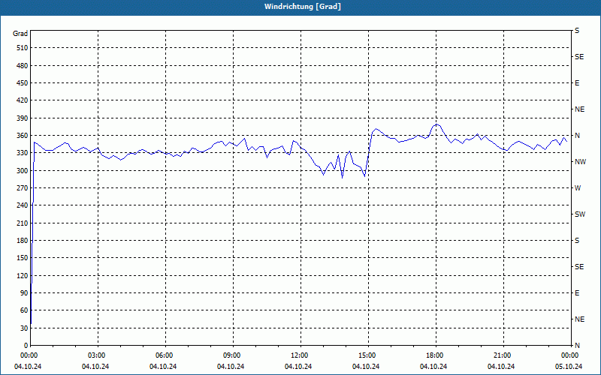Screen dimensions: 601x375
Task: Click the 450 degree axis label
Action: point(23,83)
